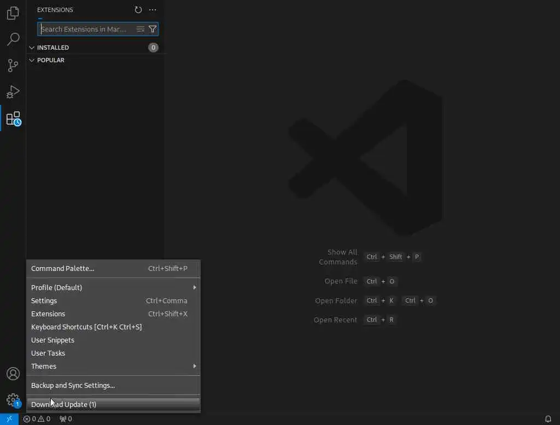Open the Source Control view

(13, 66)
